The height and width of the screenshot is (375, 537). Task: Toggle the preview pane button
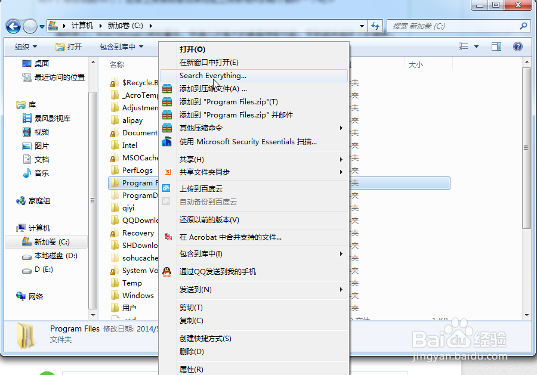(x=496, y=47)
